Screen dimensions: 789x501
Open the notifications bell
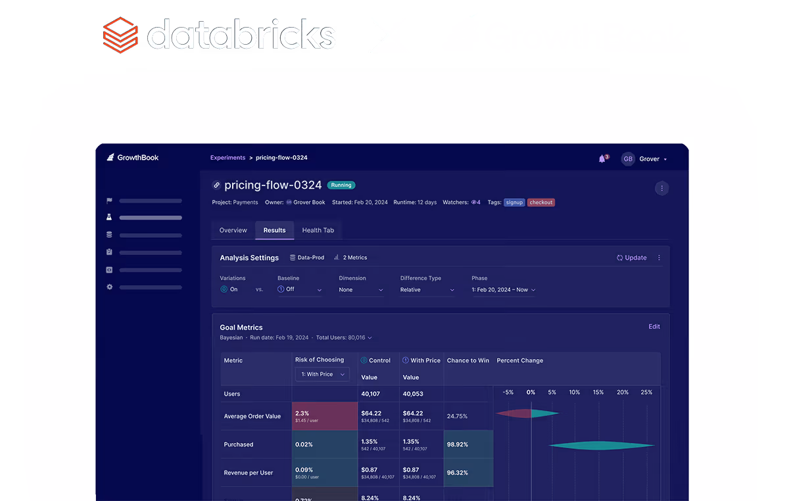click(x=602, y=158)
